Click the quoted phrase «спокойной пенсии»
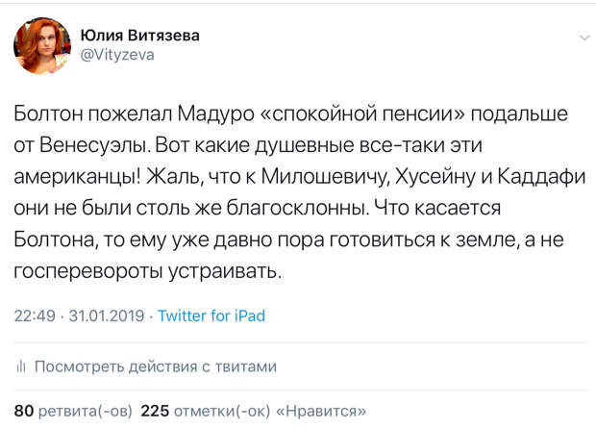This screenshot has height=429, width=596. coord(362,114)
